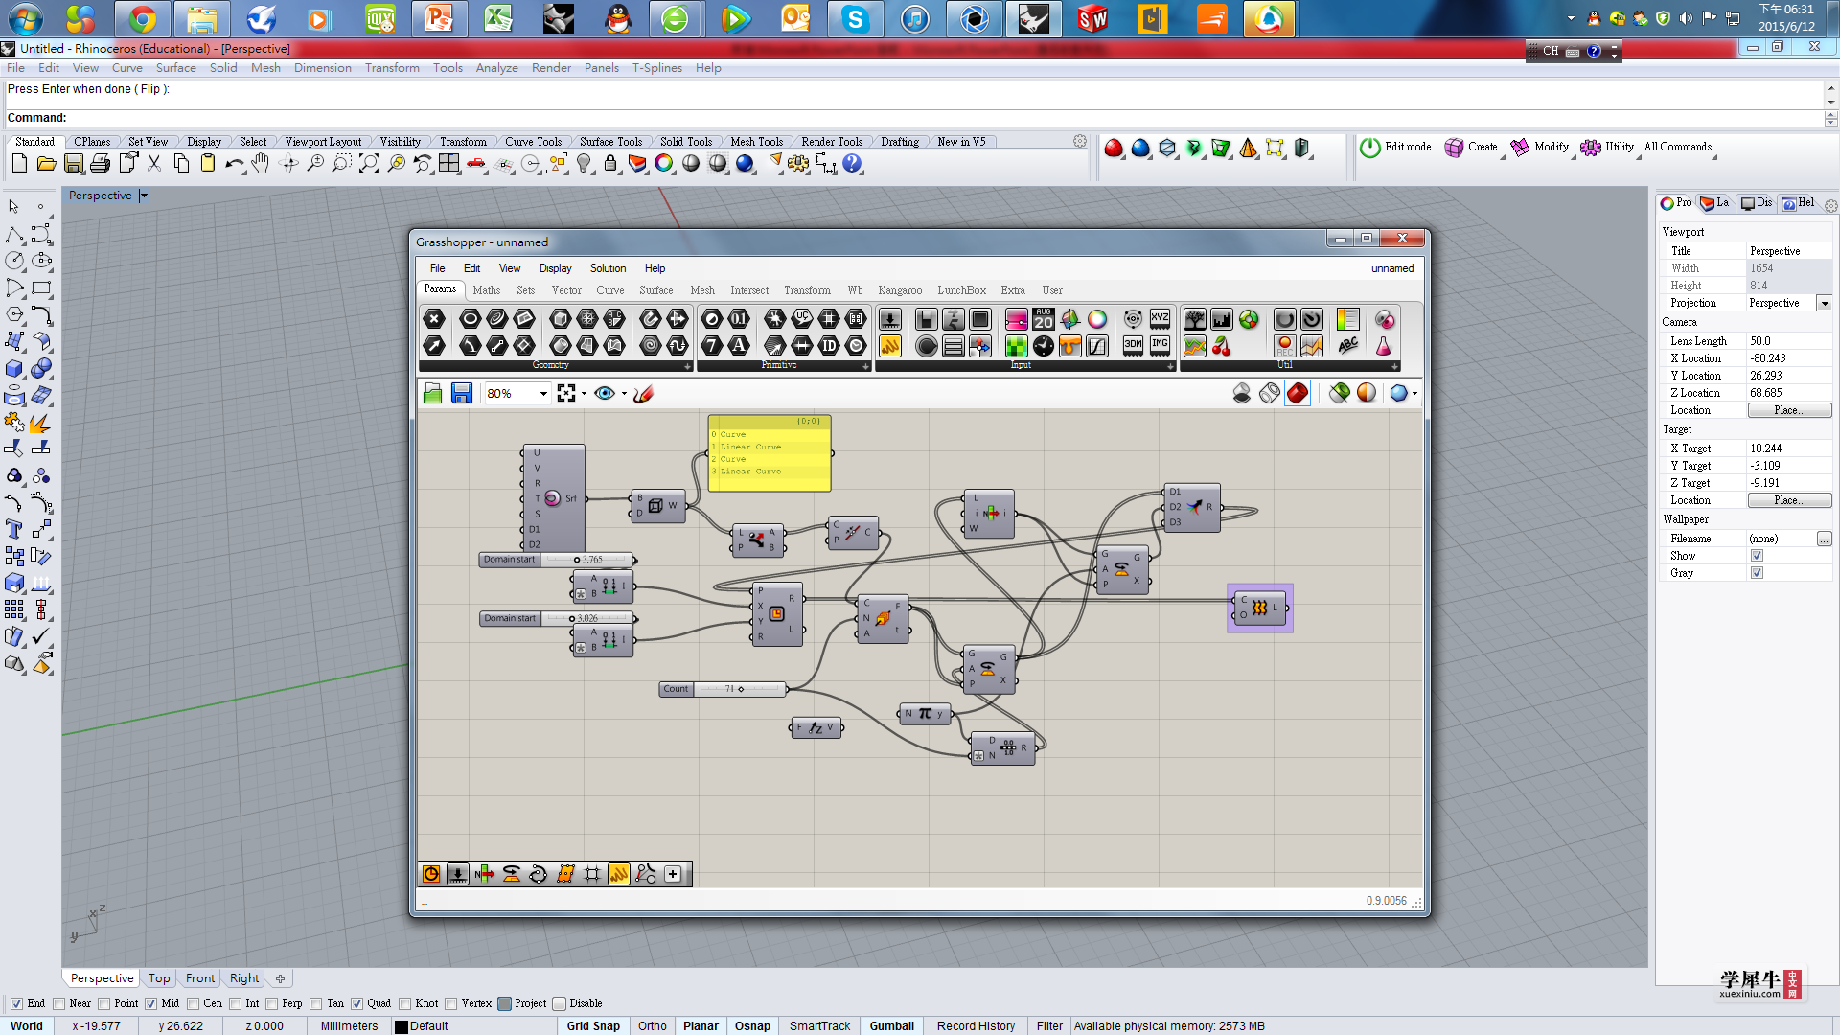The height and width of the screenshot is (1035, 1840).
Task: Open the Zoom Extents dropdown arrow in Grasshopper
Action: click(584, 393)
